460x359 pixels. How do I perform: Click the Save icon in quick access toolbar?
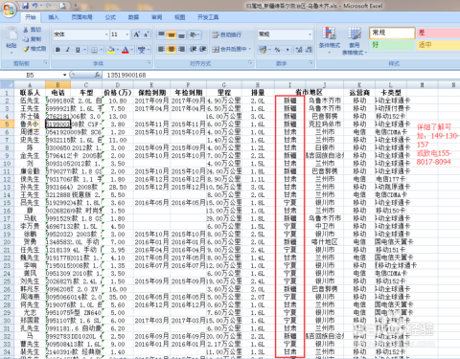26,6
